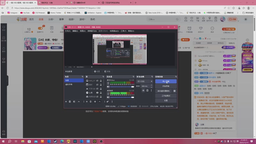Screen dimensions: 256x144
Task: Open virtual camera settings gear
Action: pos(174,91)
